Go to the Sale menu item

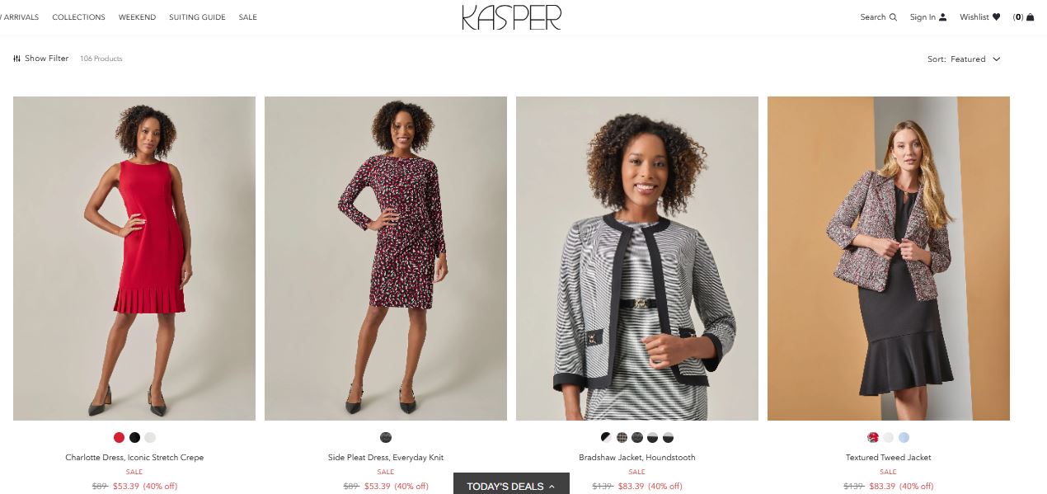[248, 17]
